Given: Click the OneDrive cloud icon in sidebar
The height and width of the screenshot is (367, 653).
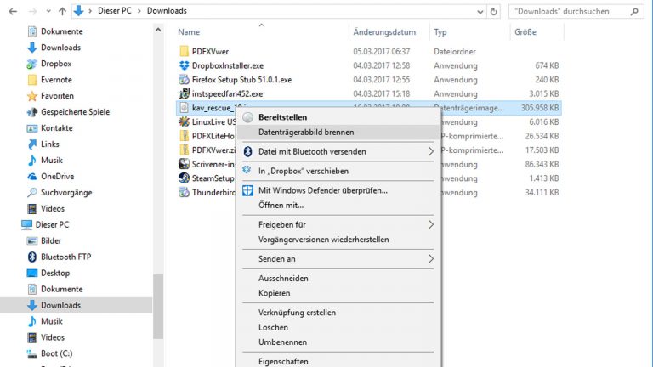Looking at the screenshot, I should 32,177.
